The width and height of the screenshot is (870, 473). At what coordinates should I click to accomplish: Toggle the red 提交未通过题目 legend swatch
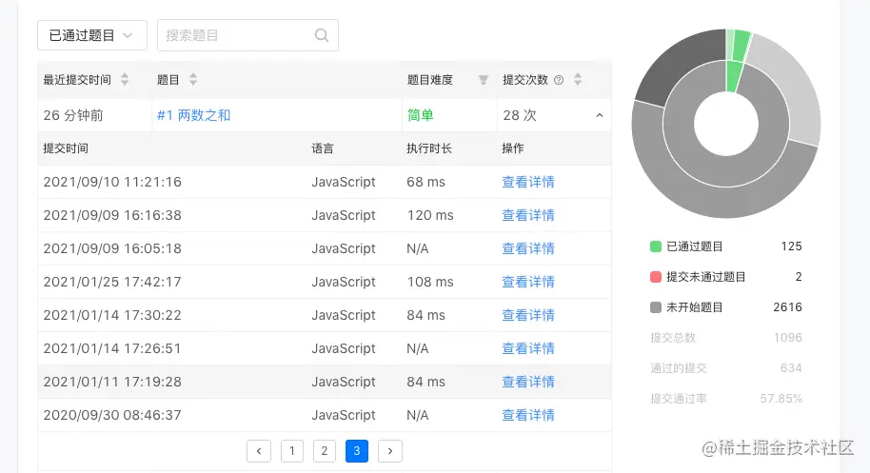(x=656, y=277)
